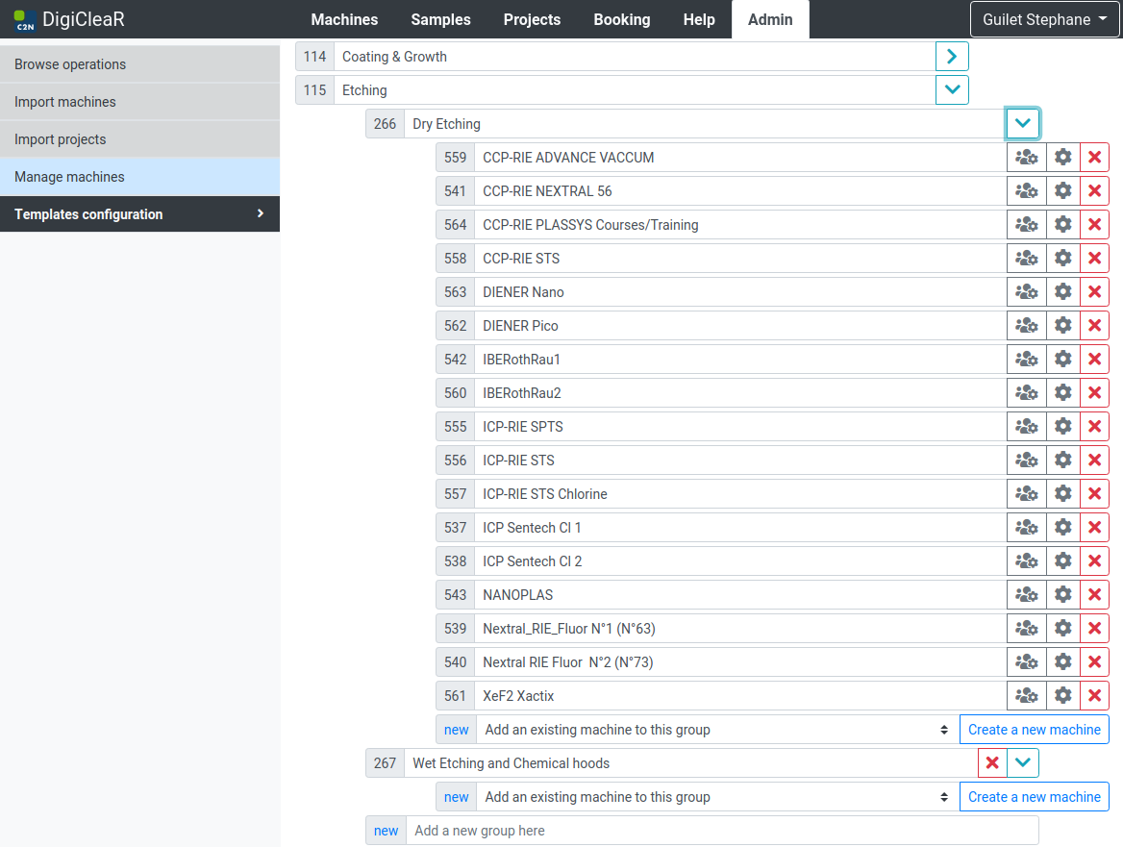This screenshot has height=847, width=1123.
Task: Click user permissions icon for NANOPLAS
Action: pyautogui.click(x=1026, y=595)
